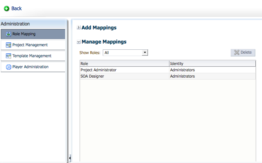Open Player Administration section
The height and width of the screenshot is (163, 262).
(33, 67)
